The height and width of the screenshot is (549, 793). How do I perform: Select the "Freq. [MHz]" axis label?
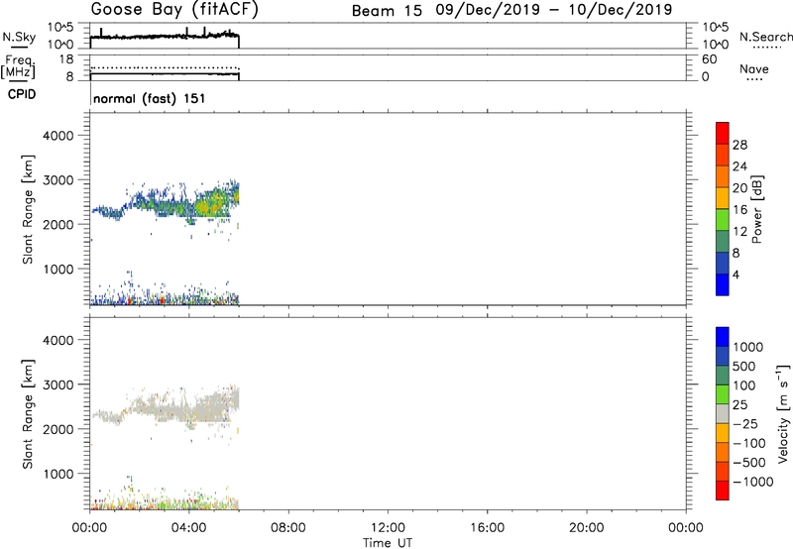coord(19,67)
